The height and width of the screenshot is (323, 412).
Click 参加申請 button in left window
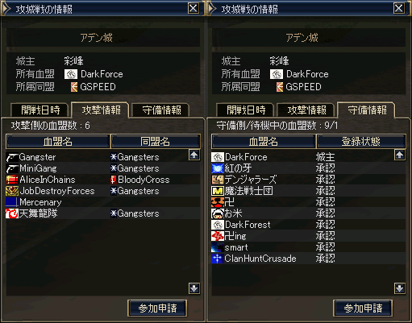coord(157,308)
